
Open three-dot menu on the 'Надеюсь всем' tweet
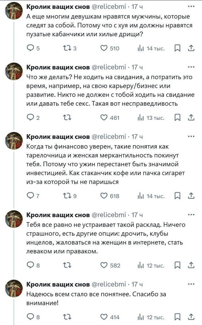pos(191,284)
